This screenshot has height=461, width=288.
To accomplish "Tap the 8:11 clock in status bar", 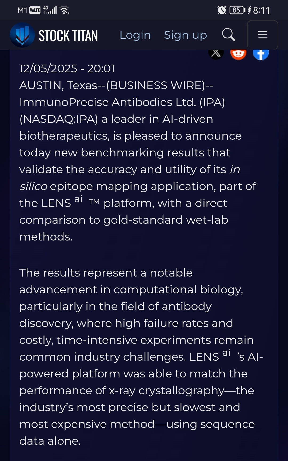I will [x=261, y=10].
